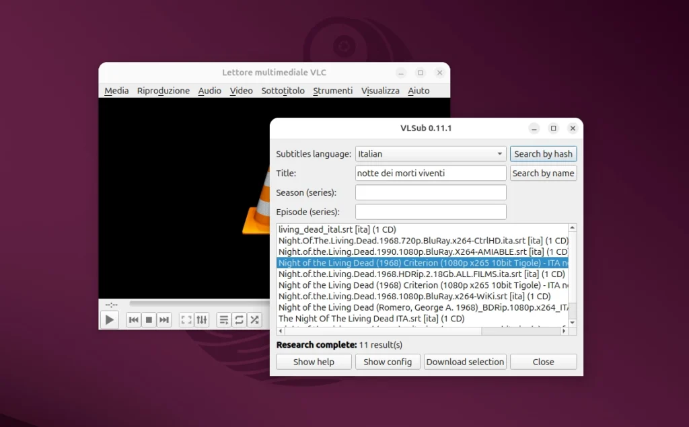Skip to next media item

click(164, 319)
